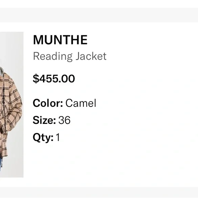
Task: Click the Qty: 1 label
Action: (46, 138)
